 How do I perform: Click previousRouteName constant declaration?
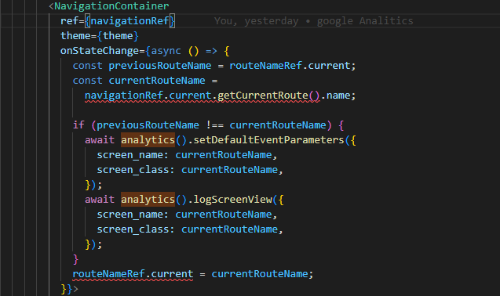(160, 66)
